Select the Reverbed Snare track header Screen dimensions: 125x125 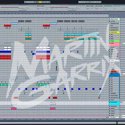click(114, 28)
